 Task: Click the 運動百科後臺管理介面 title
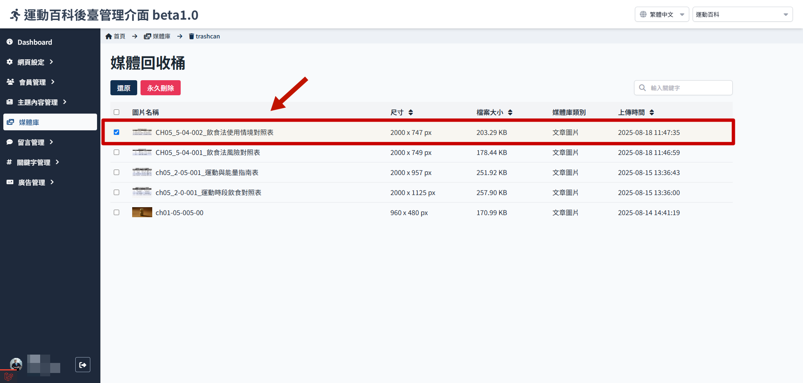(111, 15)
